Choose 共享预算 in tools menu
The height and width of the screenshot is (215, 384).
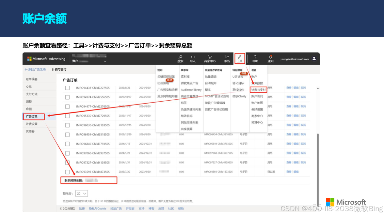tap(187, 129)
